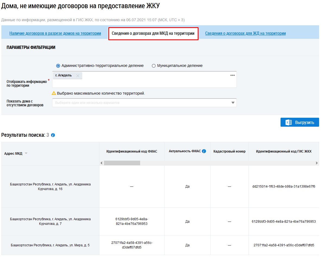Image resolution: width=321 pixels, height=258 pixels.
Task: Click address Академика Курчатова, д. 16
Action: click(50, 186)
